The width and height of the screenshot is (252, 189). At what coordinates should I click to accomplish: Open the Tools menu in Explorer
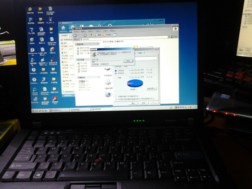(x=105, y=31)
